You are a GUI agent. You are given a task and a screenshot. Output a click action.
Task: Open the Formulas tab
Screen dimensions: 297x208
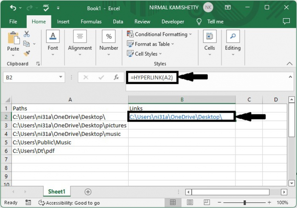[x=91, y=21]
